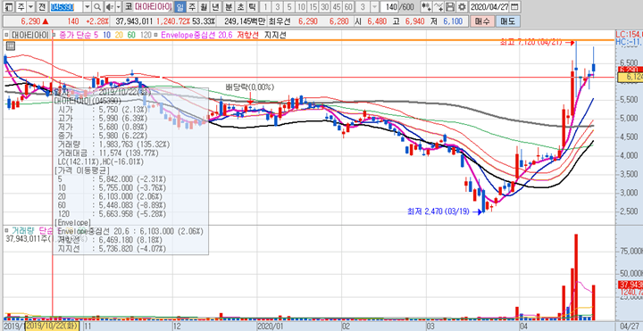Click the high price 6,940 in quote bar
The image size is (643, 331).
pyautogui.click(x=414, y=21)
